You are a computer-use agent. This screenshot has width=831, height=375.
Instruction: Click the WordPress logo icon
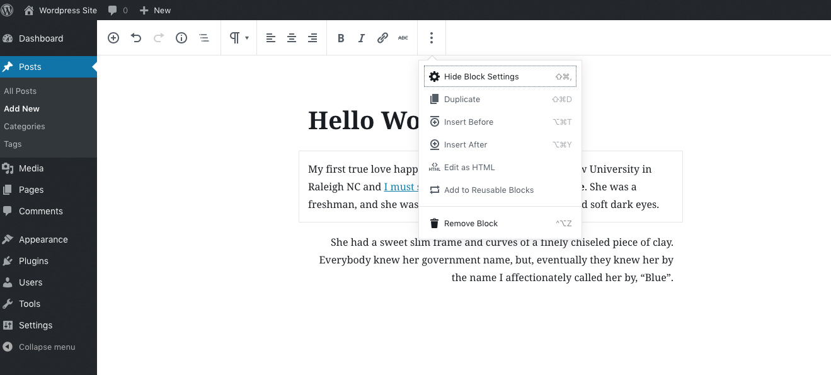(8, 10)
